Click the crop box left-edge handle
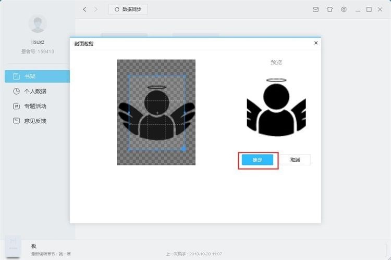The width and height of the screenshot is (391, 260). 128,113
